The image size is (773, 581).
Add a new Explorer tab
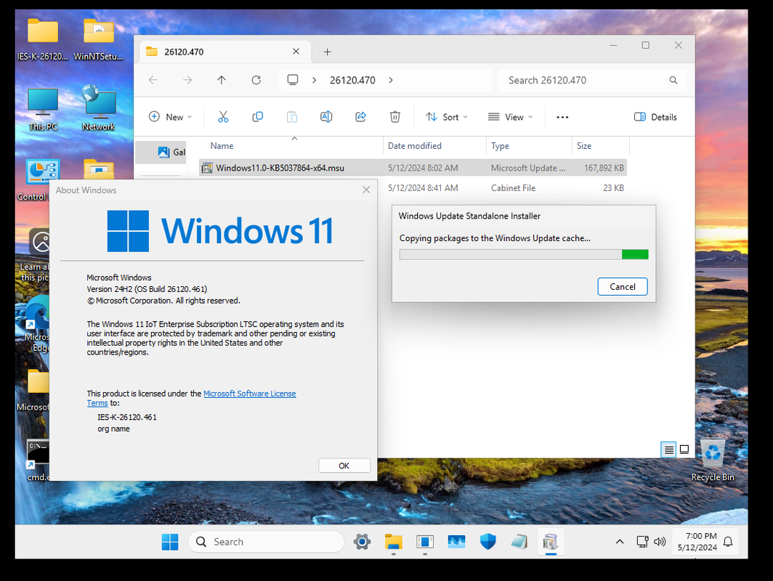328,52
